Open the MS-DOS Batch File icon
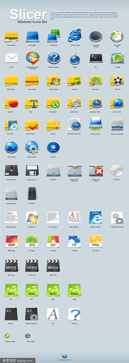Viewport: 129px width, 363px height. (32, 314)
